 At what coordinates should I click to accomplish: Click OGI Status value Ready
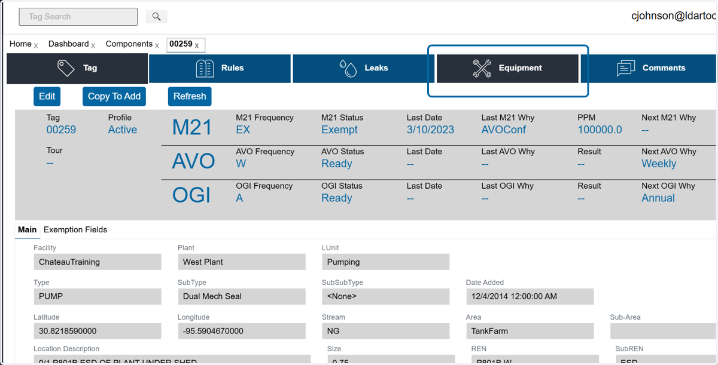coord(337,198)
